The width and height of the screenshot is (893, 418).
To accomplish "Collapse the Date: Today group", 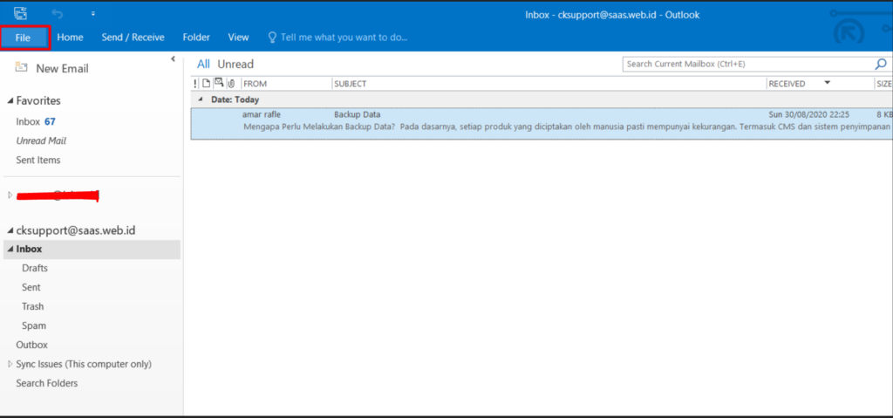I will tap(200, 99).
